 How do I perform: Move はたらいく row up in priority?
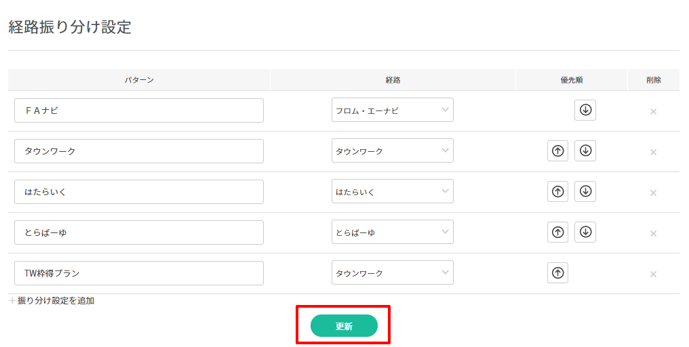click(557, 192)
